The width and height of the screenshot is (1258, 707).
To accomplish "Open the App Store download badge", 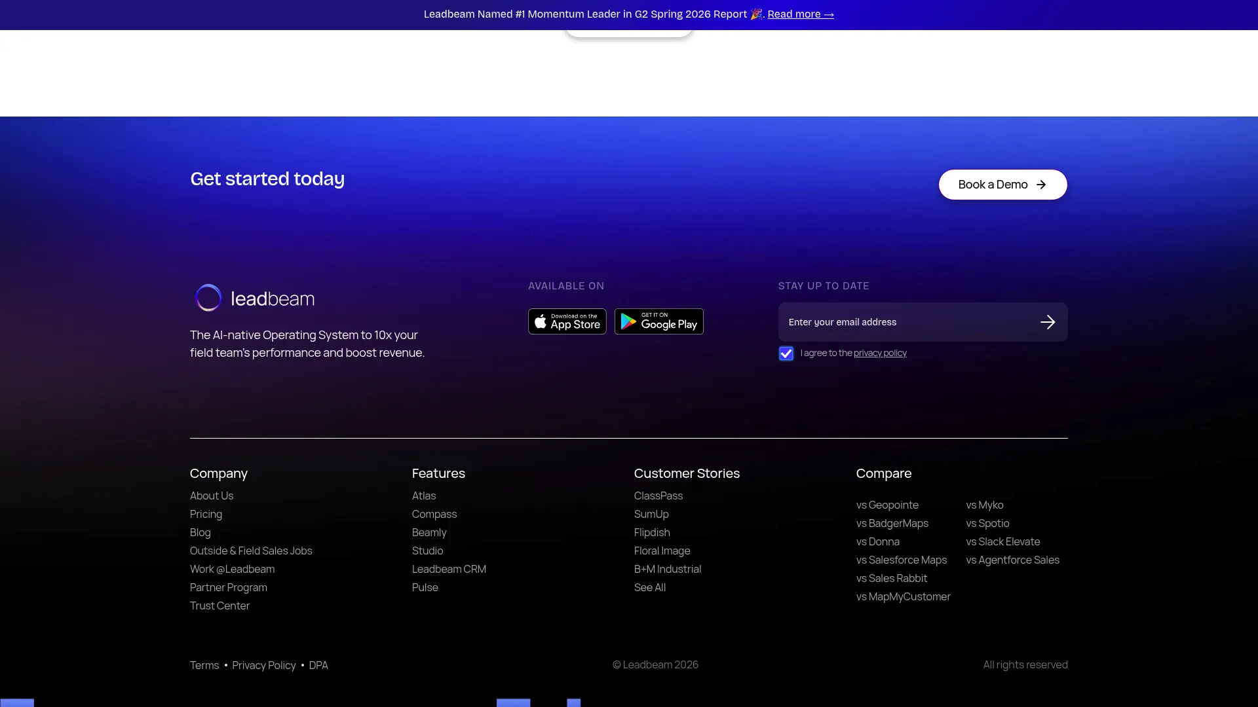I will 567,321.
